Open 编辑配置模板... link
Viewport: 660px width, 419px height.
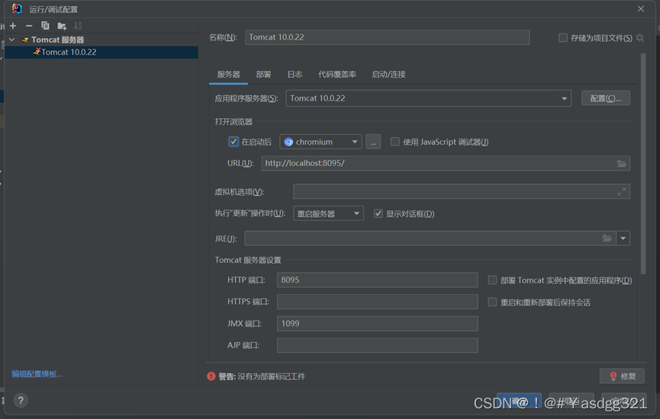pos(37,374)
